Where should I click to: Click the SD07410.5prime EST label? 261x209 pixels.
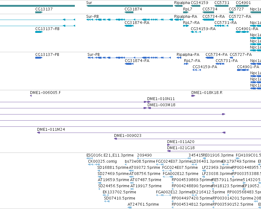[x=120, y=198]
